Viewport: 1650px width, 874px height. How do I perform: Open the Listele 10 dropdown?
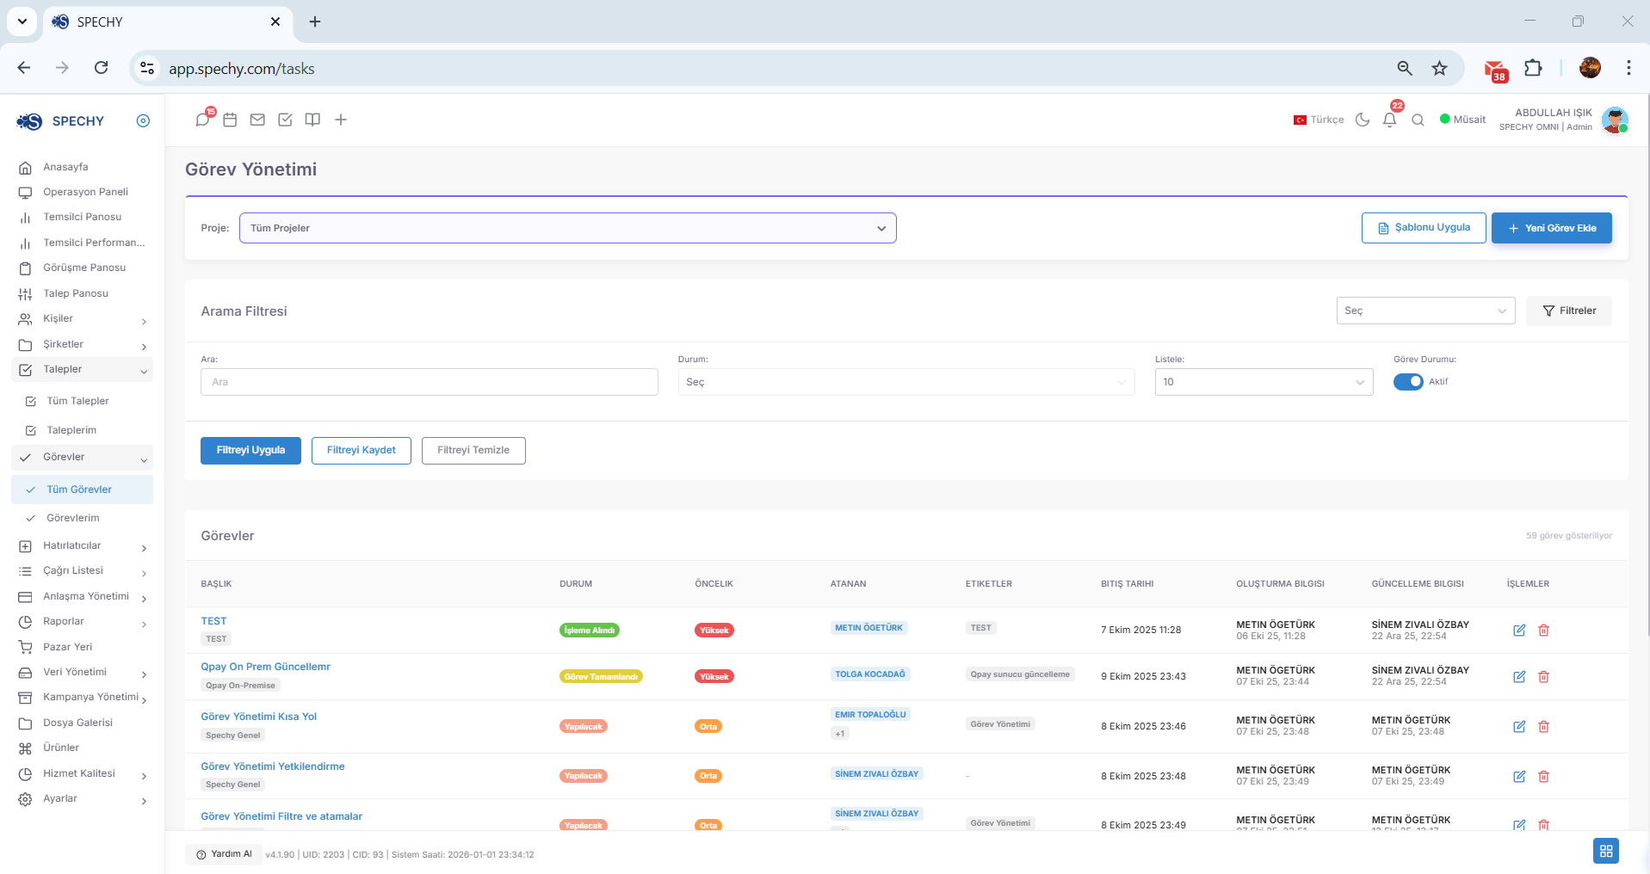(1264, 382)
